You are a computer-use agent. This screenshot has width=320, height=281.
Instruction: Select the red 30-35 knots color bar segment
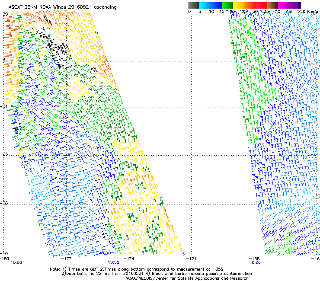pyautogui.click(x=261, y=5)
